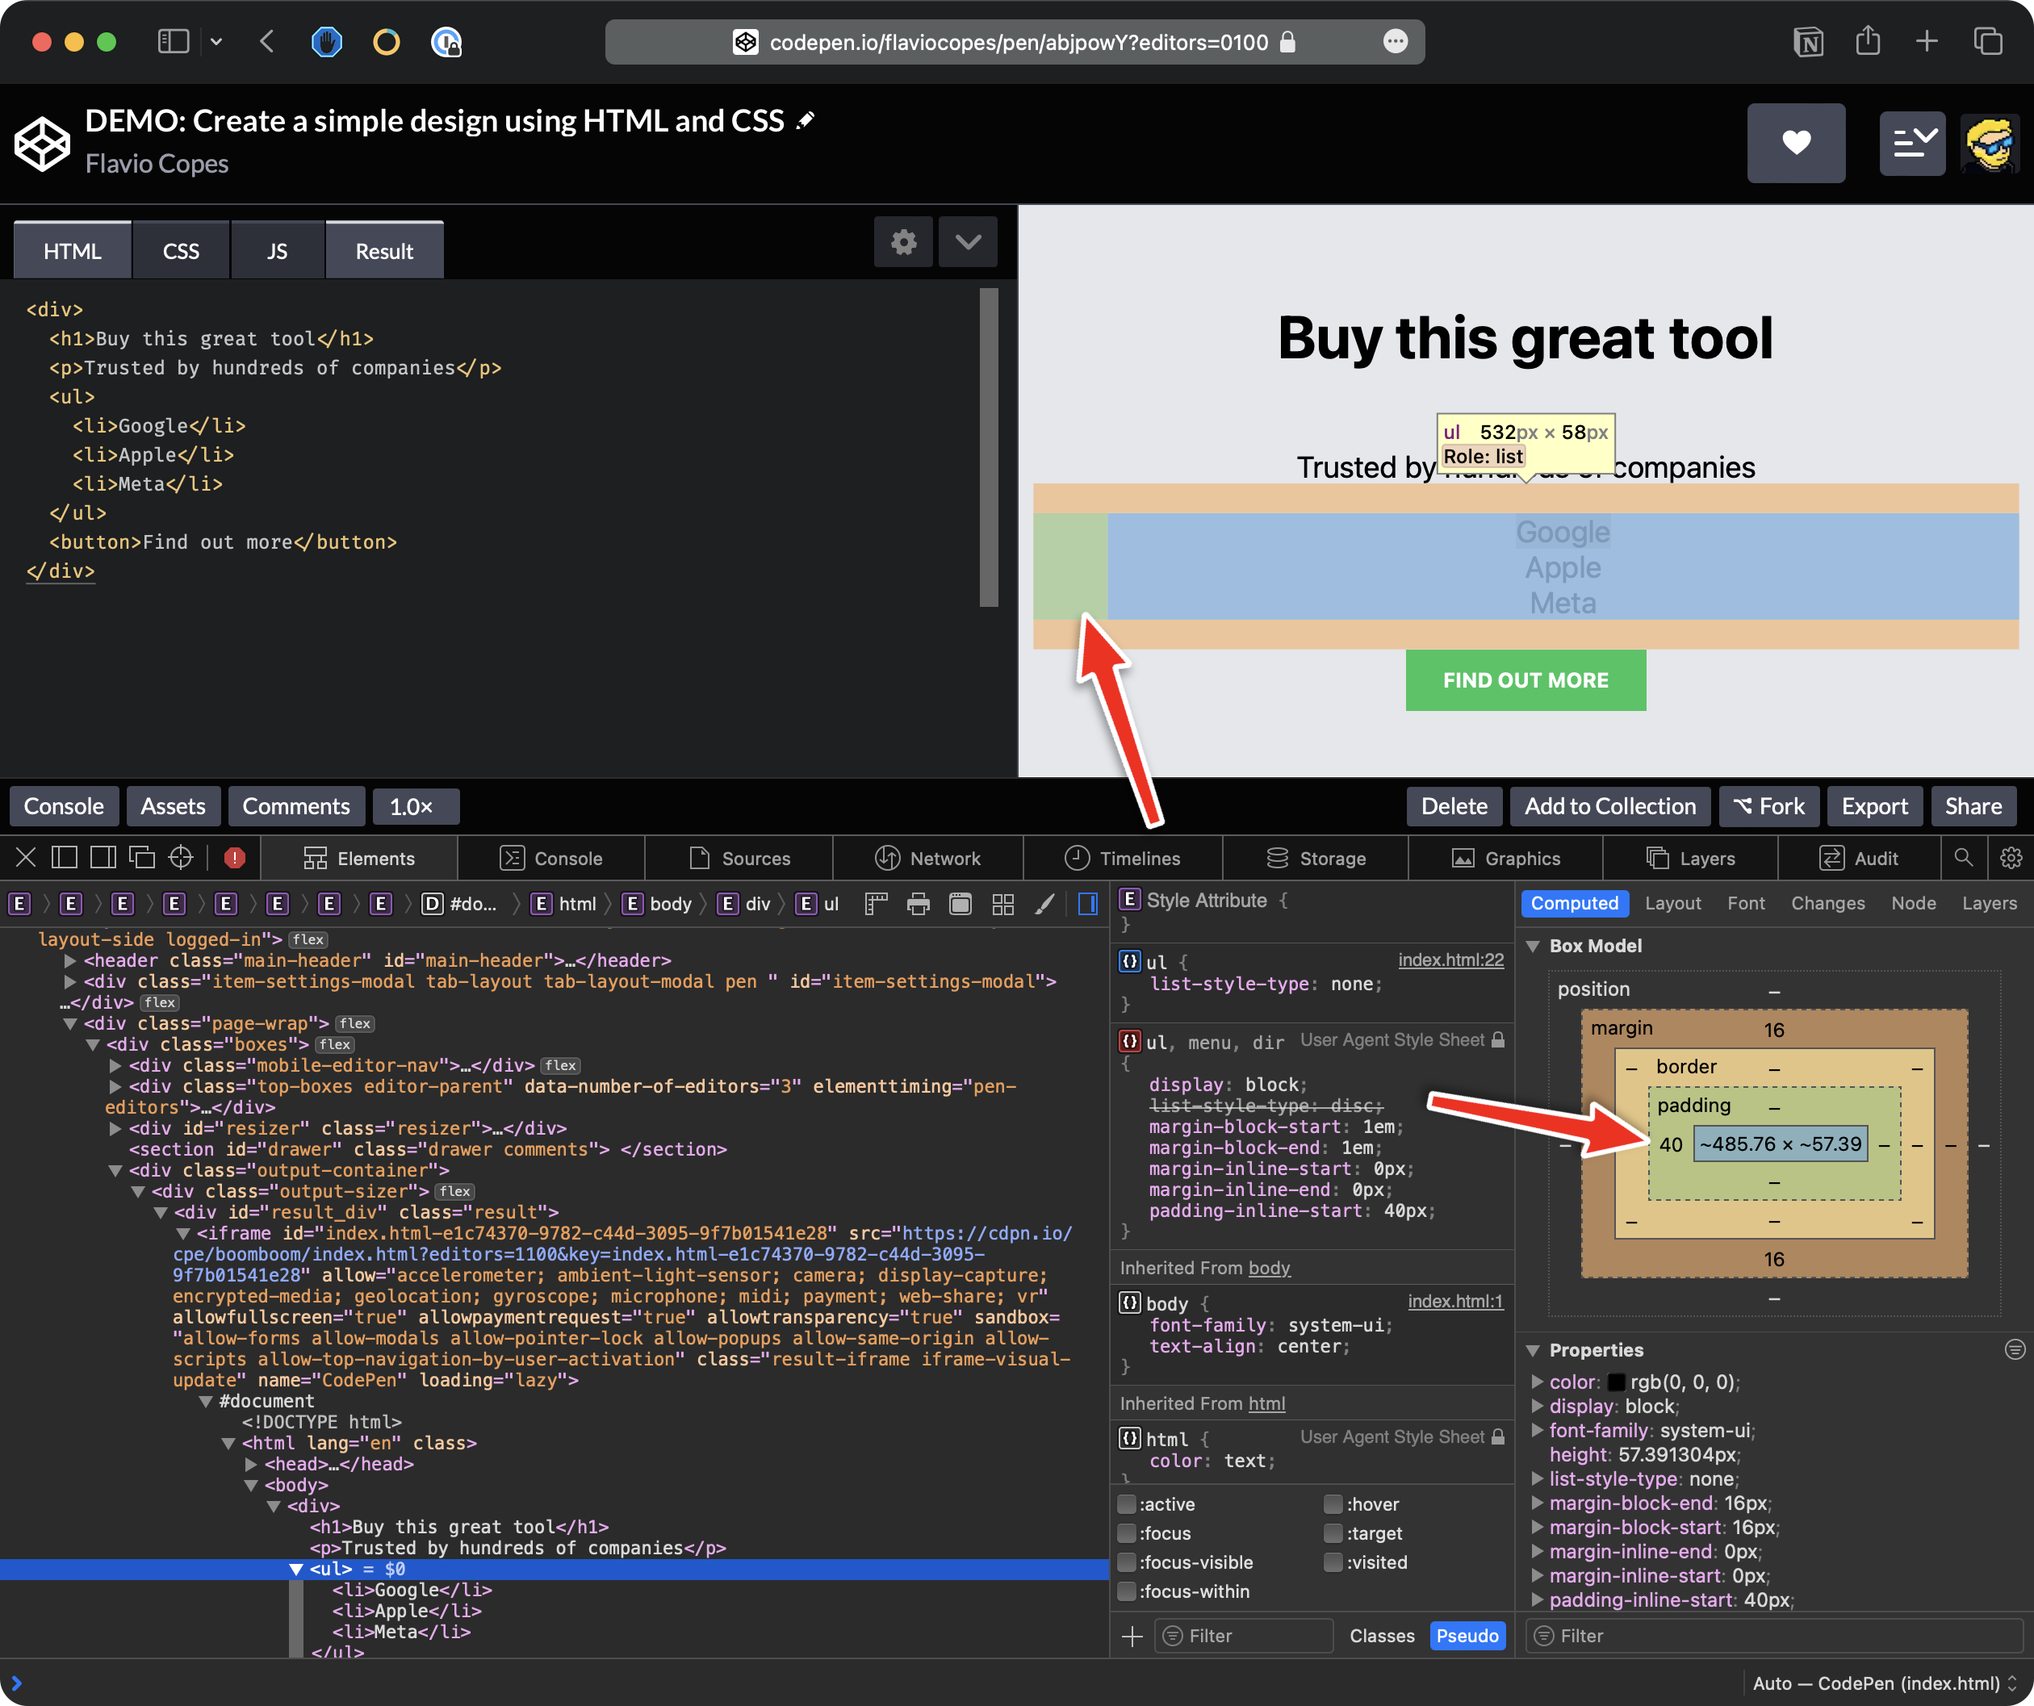Expand the padding-inline-start property
This screenshot has width=2034, height=1706.
(x=1537, y=1599)
